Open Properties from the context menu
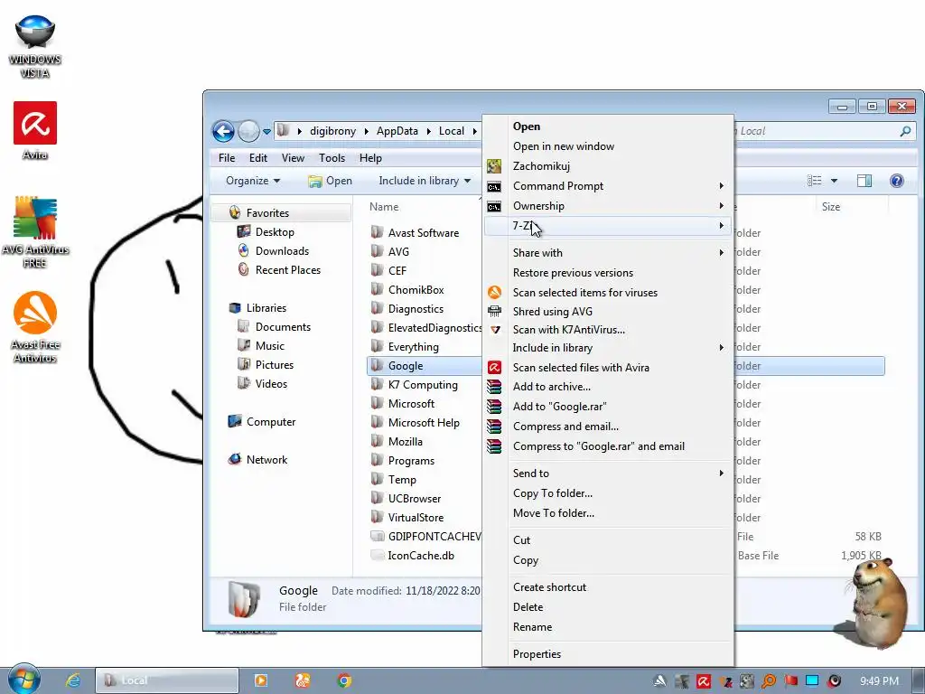Image resolution: width=925 pixels, height=694 pixels. (x=608, y=654)
